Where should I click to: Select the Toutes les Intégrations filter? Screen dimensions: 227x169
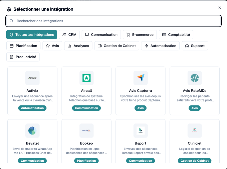click(x=32, y=35)
